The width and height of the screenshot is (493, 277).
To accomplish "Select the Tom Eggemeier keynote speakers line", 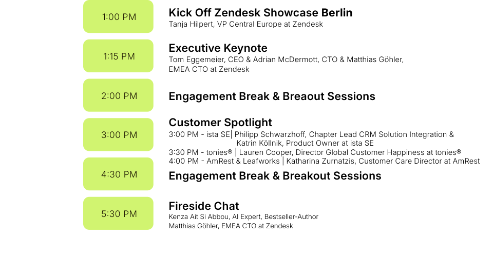I will 286,60.
